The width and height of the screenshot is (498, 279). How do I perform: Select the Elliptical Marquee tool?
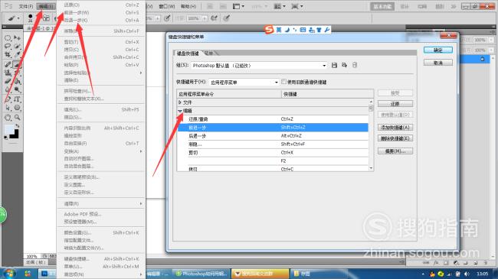pyautogui.click(x=8, y=38)
